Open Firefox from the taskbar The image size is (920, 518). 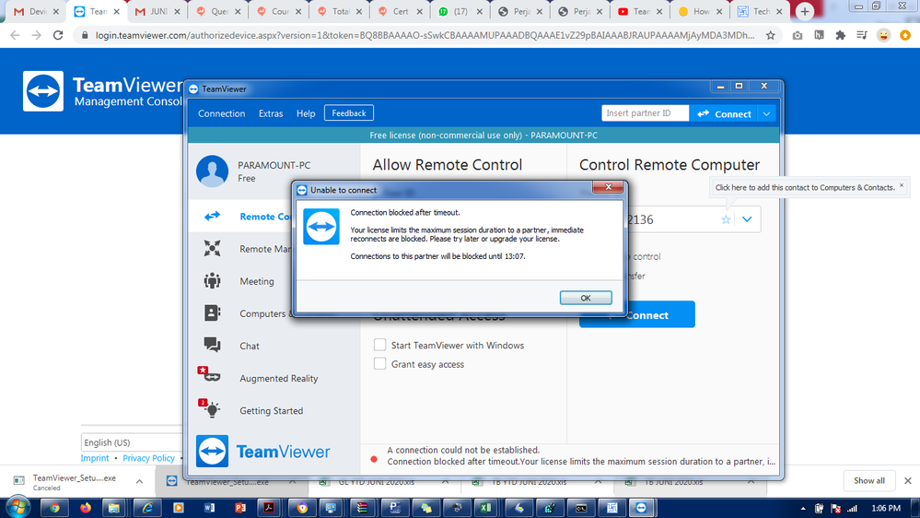coord(86,508)
